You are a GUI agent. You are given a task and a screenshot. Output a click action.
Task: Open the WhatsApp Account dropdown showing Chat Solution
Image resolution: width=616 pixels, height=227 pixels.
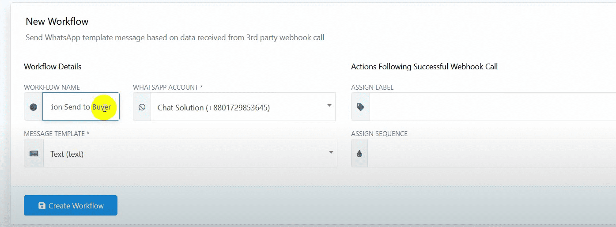tap(238, 107)
